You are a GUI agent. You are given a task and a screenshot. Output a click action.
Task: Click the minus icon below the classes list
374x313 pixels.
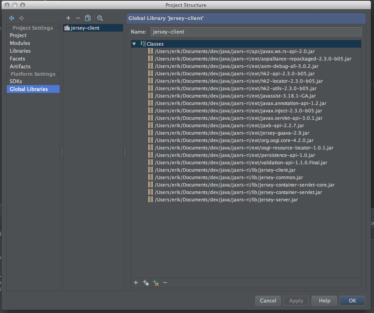click(165, 283)
